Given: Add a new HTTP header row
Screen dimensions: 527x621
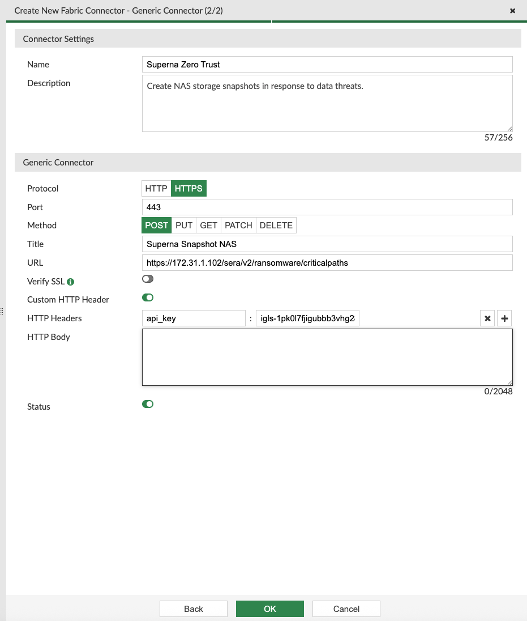Looking at the screenshot, I should point(504,318).
